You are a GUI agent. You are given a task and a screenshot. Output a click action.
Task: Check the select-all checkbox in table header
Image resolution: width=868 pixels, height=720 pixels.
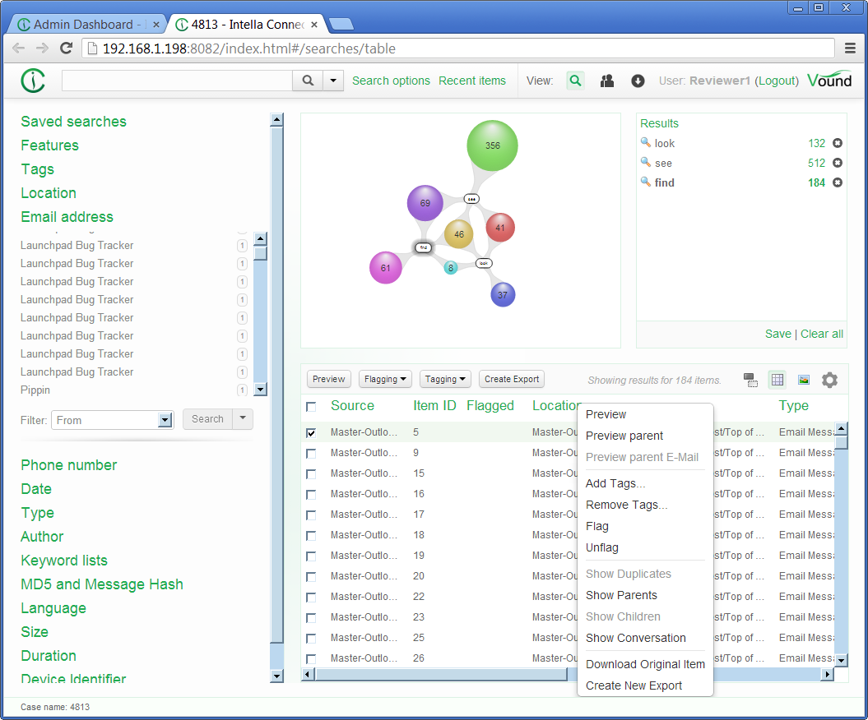[311, 407]
